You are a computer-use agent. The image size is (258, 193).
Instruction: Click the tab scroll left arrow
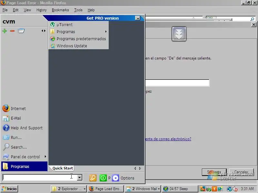tap(135, 168)
